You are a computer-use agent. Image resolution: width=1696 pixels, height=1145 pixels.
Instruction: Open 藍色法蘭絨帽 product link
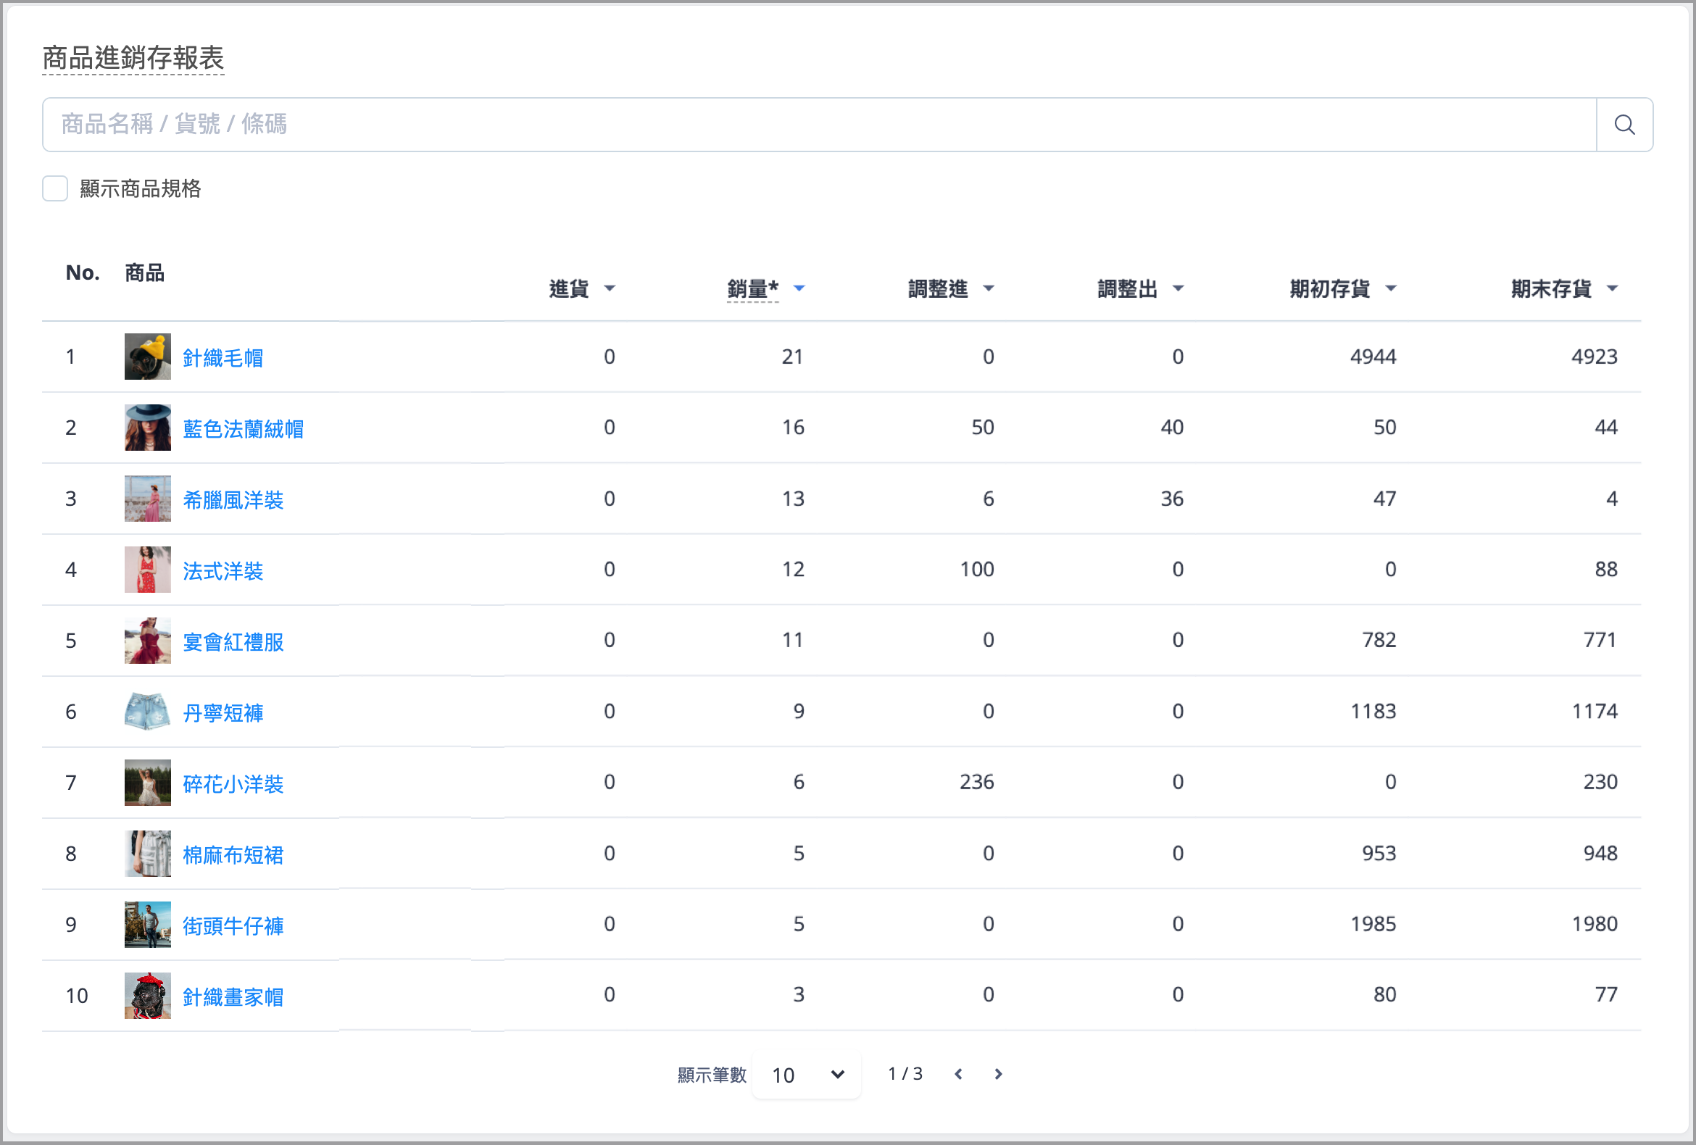pyautogui.click(x=243, y=428)
